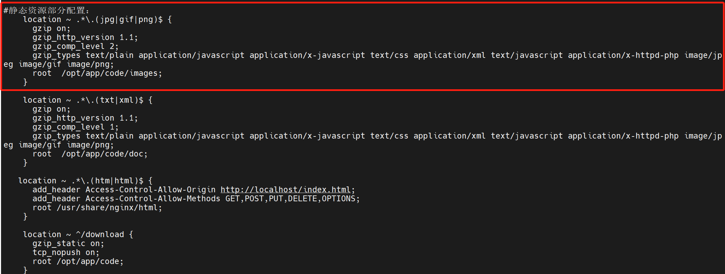The image size is (725, 274).
Task: Click the localhost index.html URL link
Action: pos(285,190)
